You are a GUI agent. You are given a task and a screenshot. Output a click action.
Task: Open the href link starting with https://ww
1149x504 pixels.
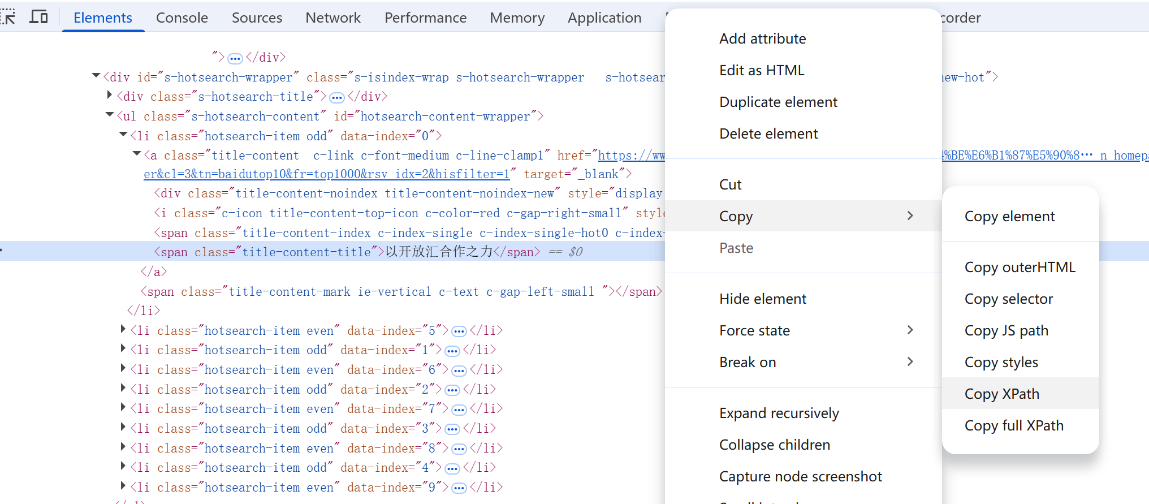pos(632,155)
